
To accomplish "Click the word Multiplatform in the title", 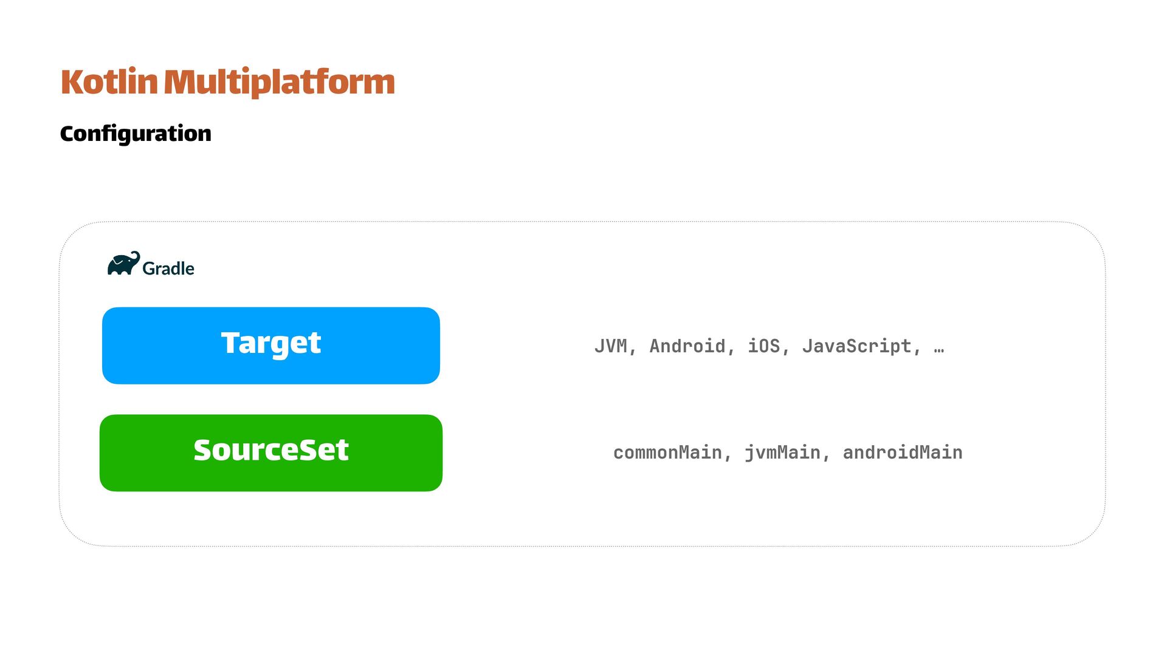I will tap(279, 82).
